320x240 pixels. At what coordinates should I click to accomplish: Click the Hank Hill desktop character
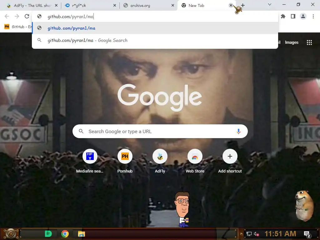pos(182,209)
